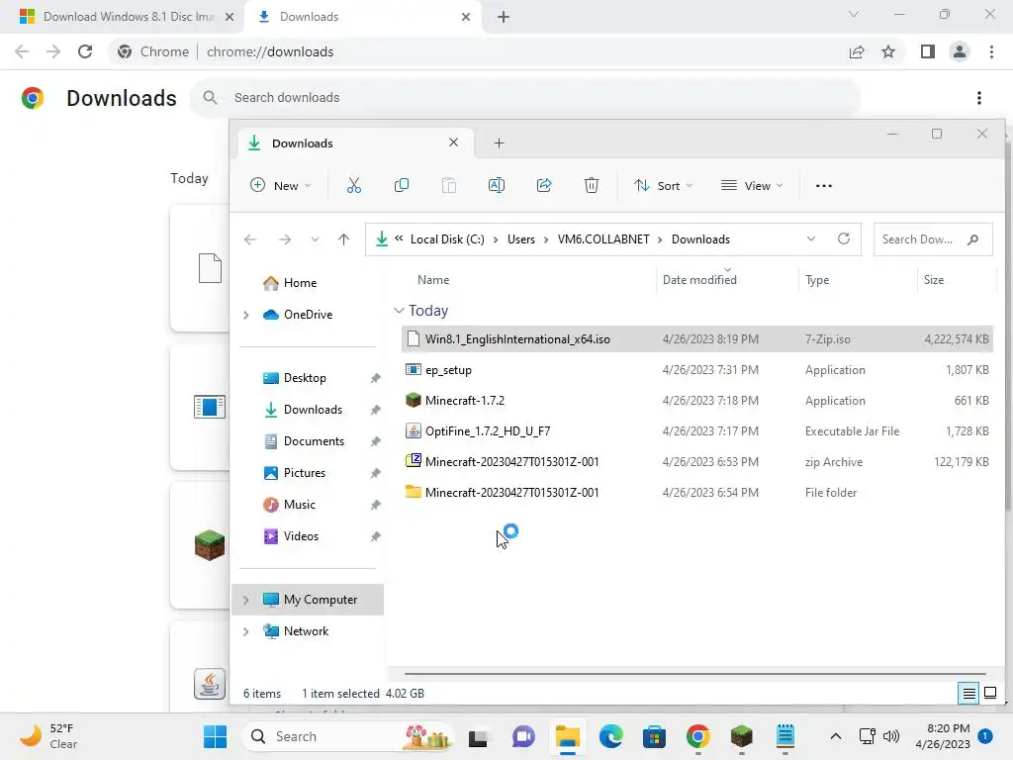The width and height of the screenshot is (1013, 760).
Task: Open Minecraft block icon on taskbar
Action: [x=742, y=736]
